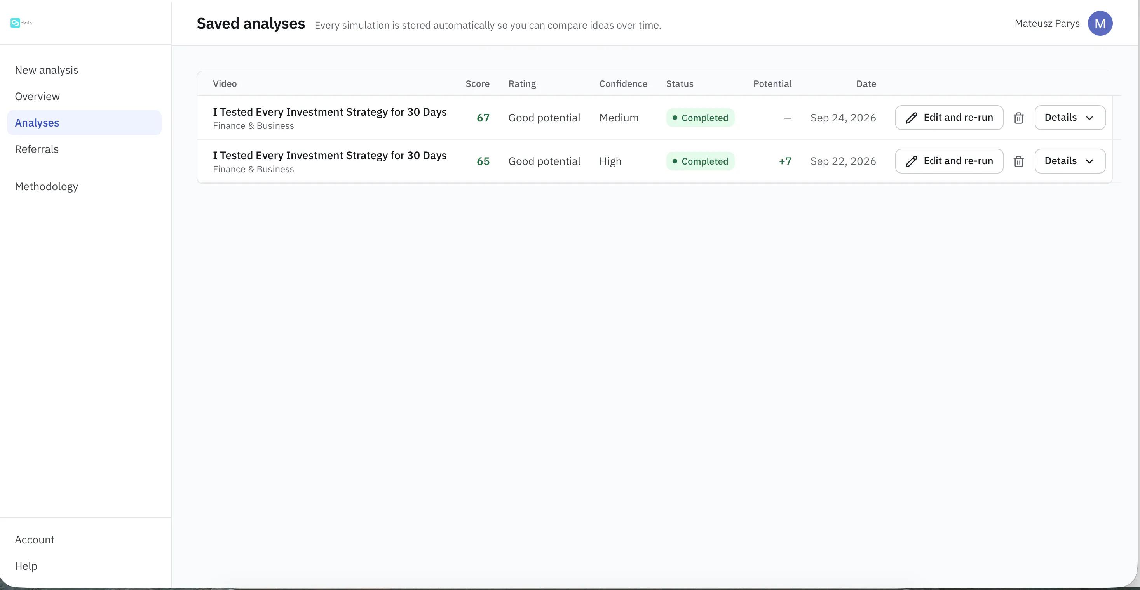Click the score value 67
The image size is (1140, 590).
[483, 118]
